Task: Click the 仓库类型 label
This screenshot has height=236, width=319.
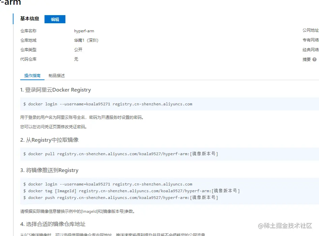Action: click(28, 49)
